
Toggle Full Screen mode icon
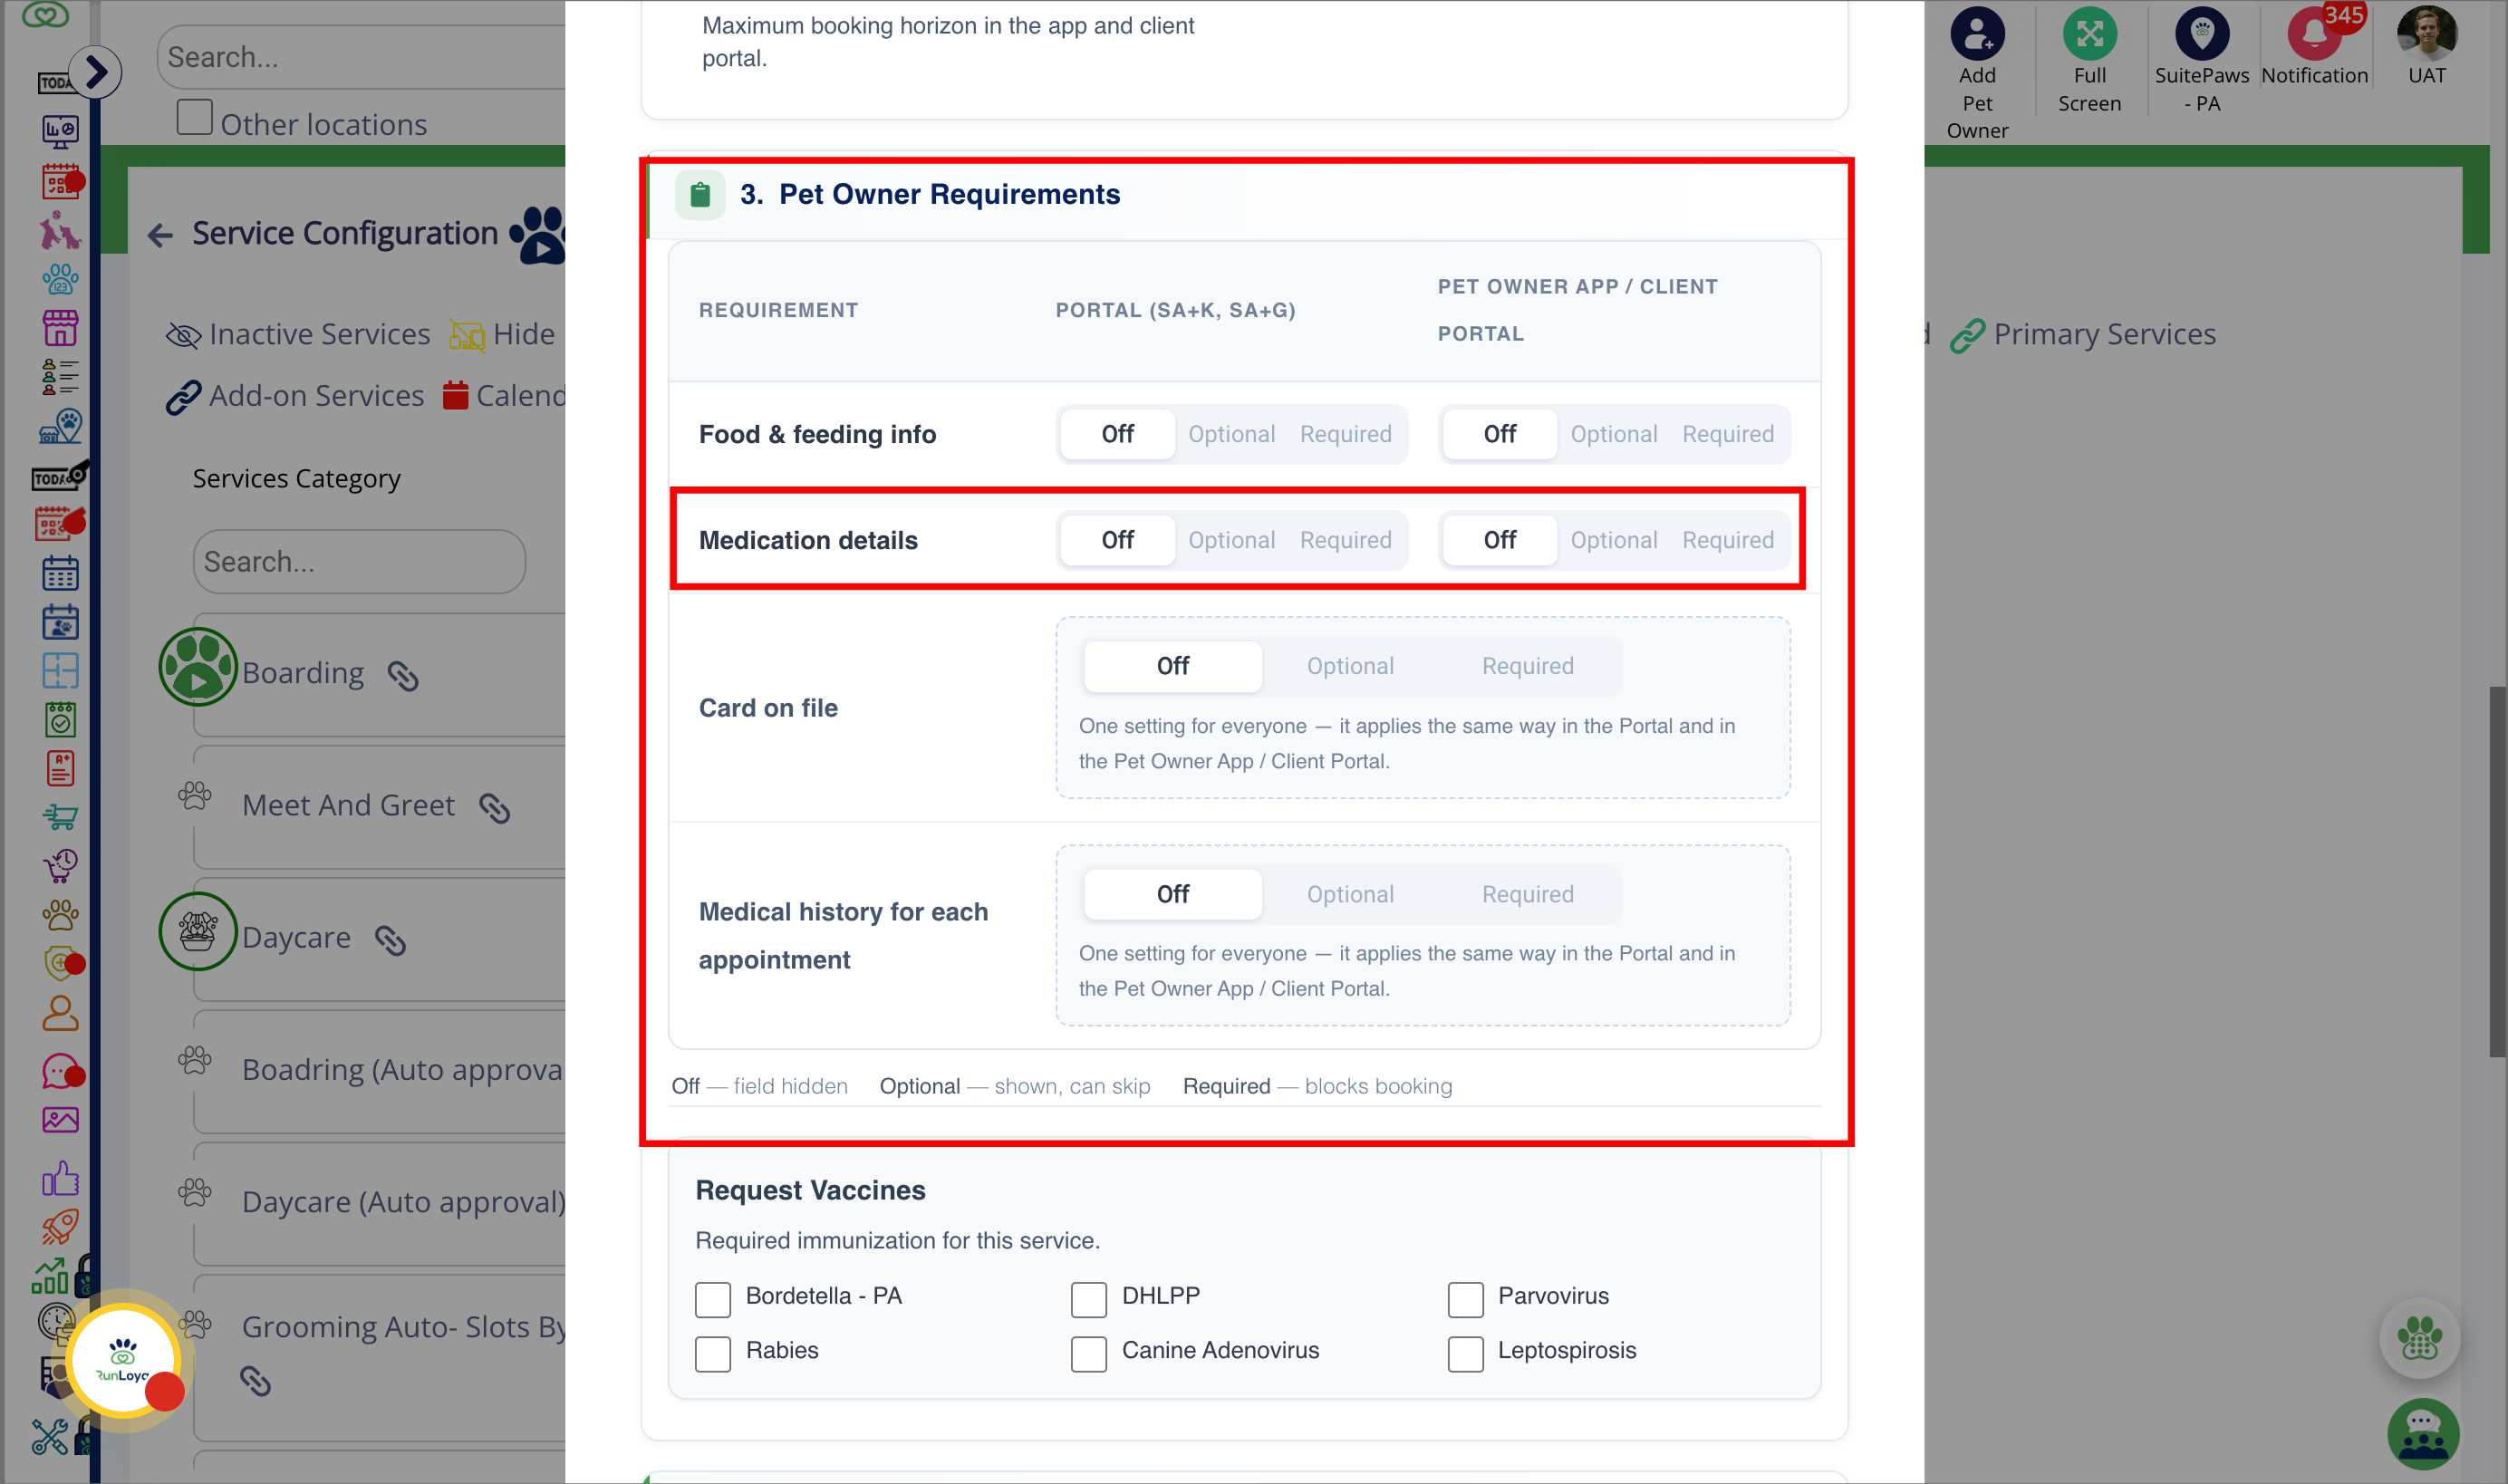(x=2089, y=34)
